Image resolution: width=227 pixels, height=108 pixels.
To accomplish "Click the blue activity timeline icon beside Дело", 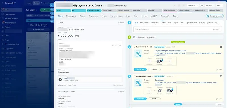I will click(129, 23).
